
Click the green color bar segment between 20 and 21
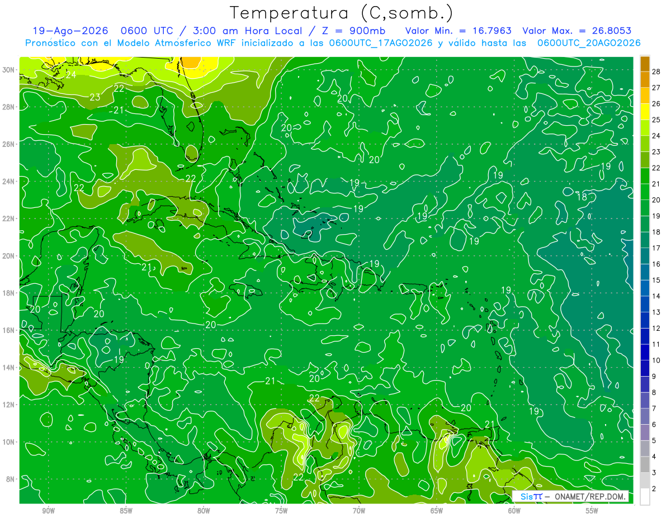pos(645,192)
